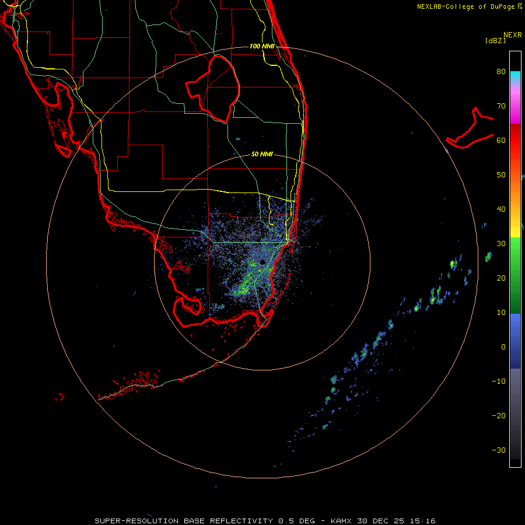Image resolution: width=525 pixels, height=525 pixels.
Task: Click the 80 value on dBZ scale
Action: coord(501,71)
